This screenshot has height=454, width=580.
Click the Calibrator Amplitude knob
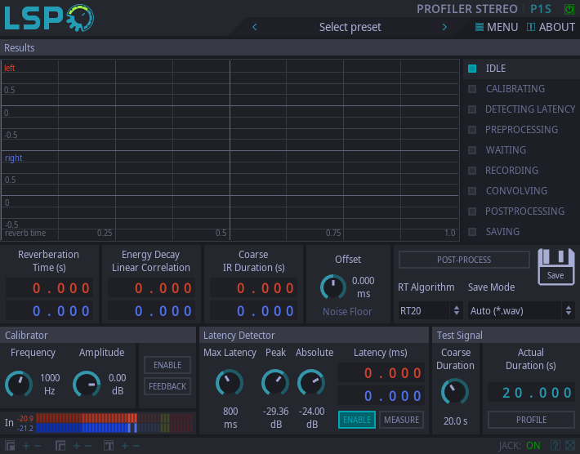pyautogui.click(x=87, y=384)
